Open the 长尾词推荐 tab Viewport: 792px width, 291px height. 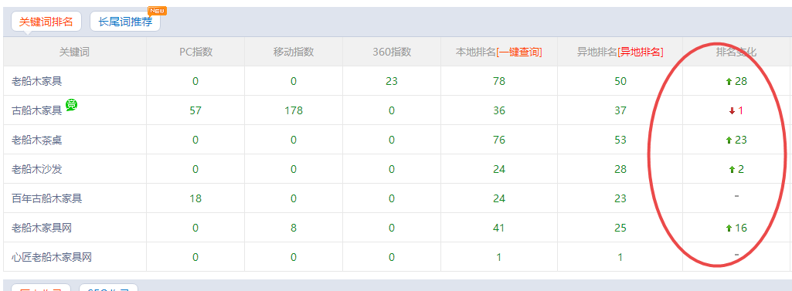pyautogui.click(x=124, y=22)
